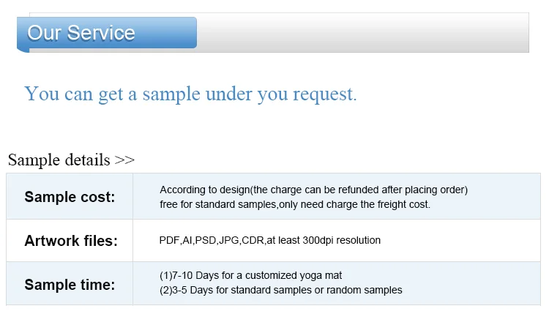The width and height of the screenshot is (549, 314).
Task: Click the free for standard samples line
Action: [x=295, y=204]
